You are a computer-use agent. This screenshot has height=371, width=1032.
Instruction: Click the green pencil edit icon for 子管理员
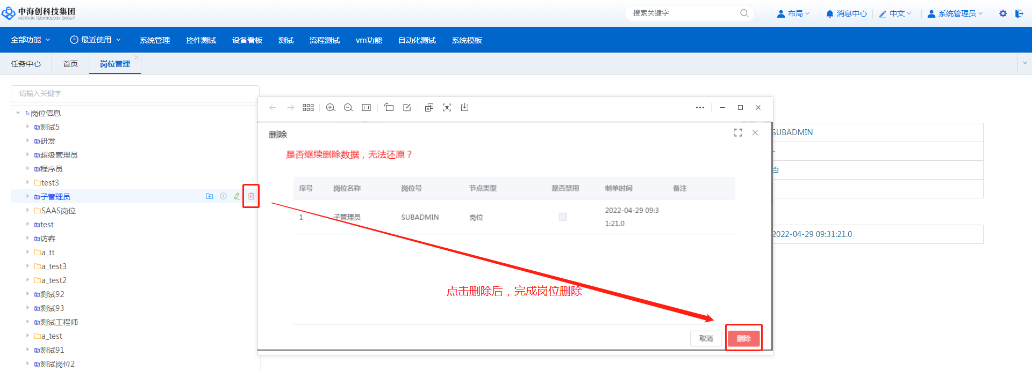coord(237,196)
